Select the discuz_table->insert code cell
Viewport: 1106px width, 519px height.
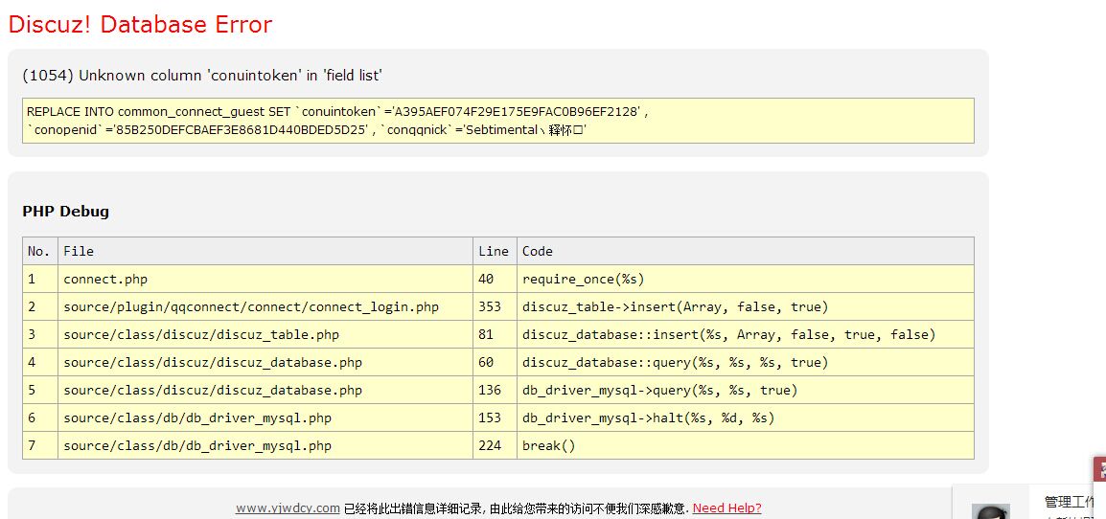click(x=746, y=306)
